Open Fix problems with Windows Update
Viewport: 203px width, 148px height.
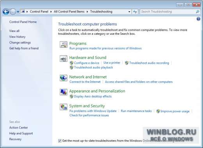93,111
